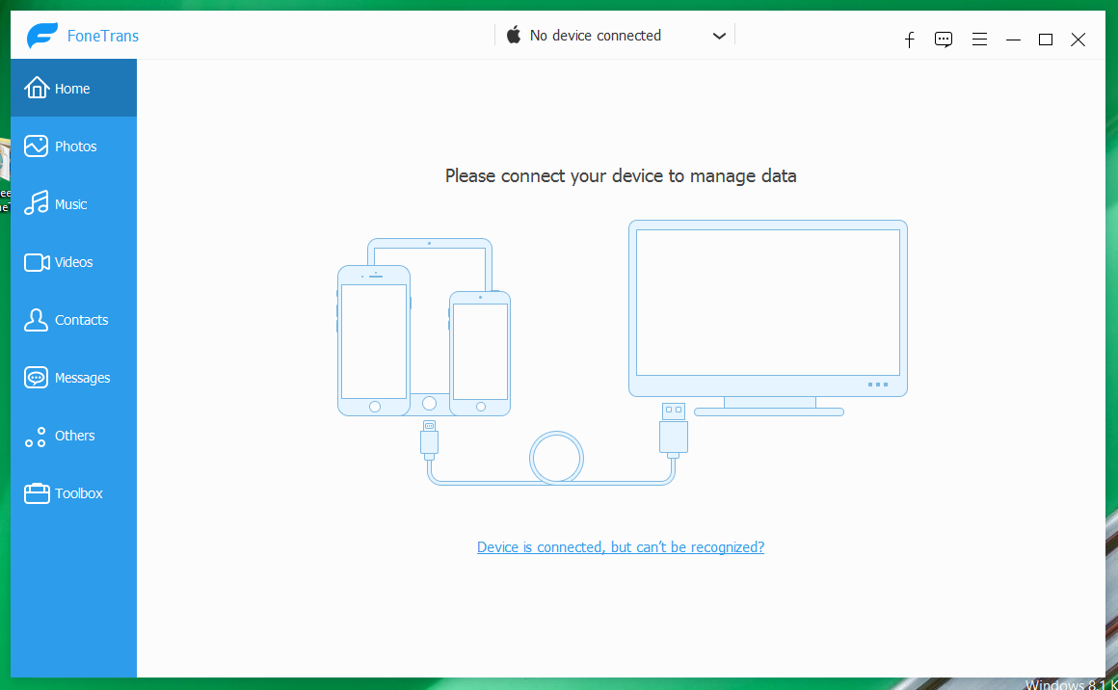The image size is (1118, 690).
Task: Open 'Device is connected, but can't be recognized?' link
Action: tap(621, 547)
